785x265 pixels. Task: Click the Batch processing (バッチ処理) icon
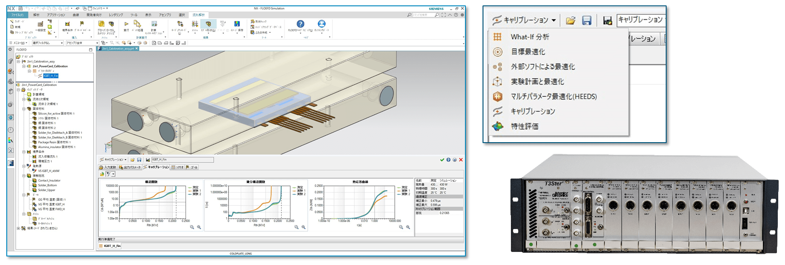137,23
